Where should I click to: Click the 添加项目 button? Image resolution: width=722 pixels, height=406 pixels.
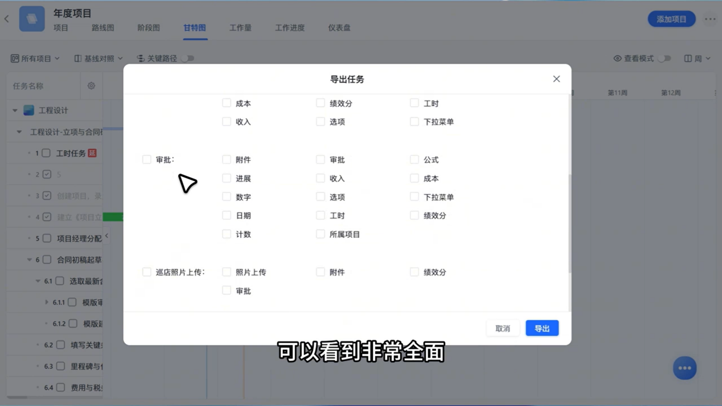[672, 19]
